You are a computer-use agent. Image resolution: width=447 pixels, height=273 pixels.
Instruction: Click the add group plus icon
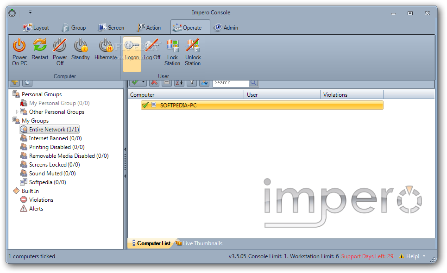15,82
